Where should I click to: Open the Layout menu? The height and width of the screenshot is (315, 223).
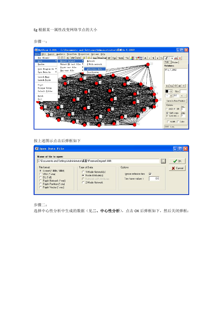[x=51, y=54]
